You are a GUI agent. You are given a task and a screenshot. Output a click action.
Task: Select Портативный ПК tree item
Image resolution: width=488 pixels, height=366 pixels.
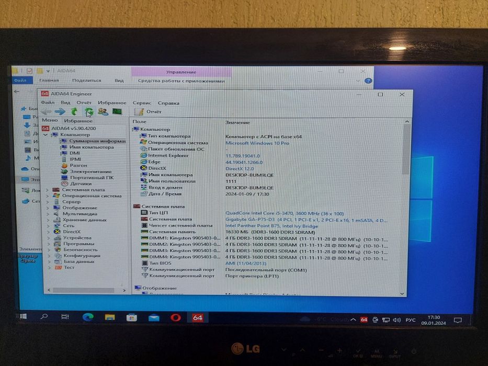(x=92, y=177)
